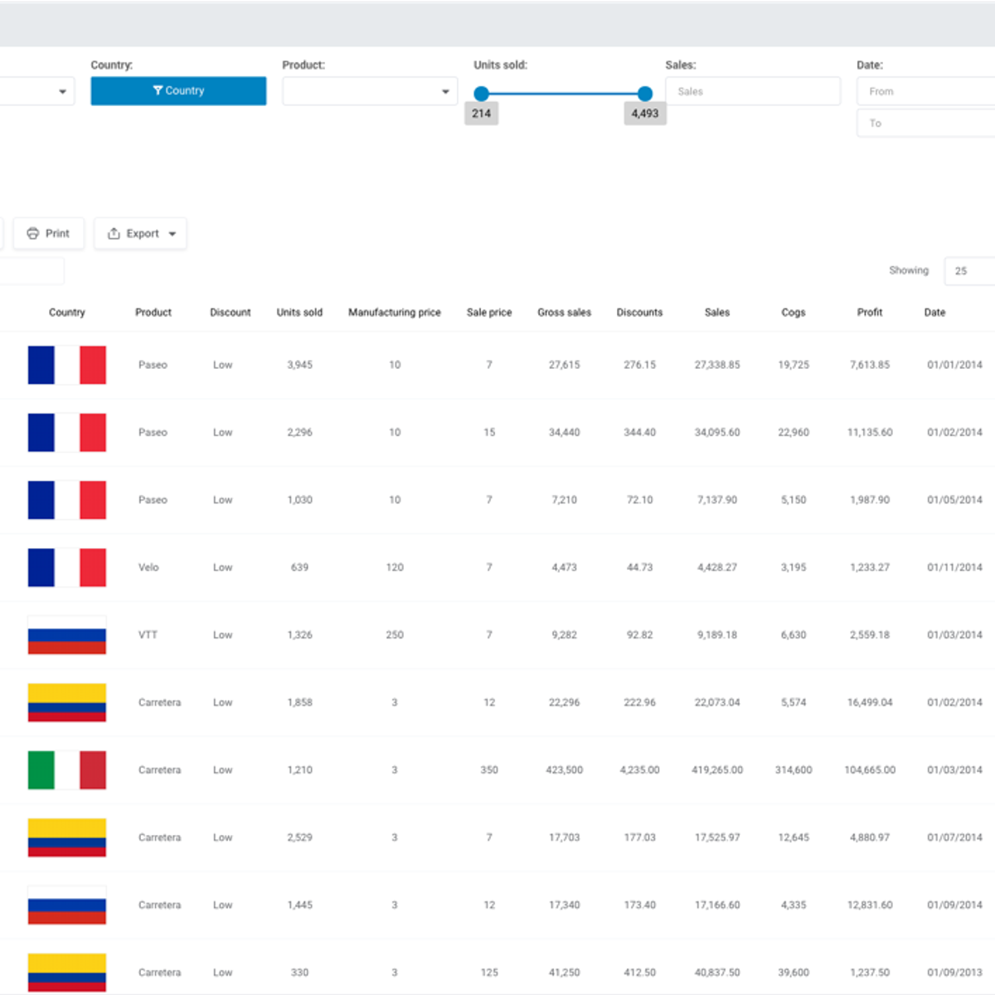Open the Showing rows-per-page selector
The image size is (995, 995).
coord(968,271)
